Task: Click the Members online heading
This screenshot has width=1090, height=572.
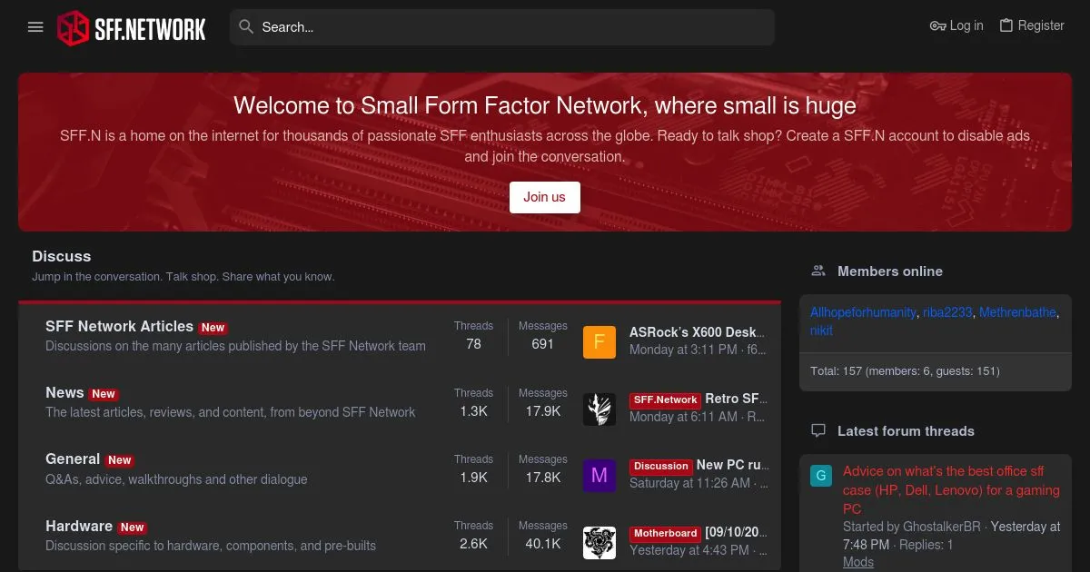Action: 889,271
